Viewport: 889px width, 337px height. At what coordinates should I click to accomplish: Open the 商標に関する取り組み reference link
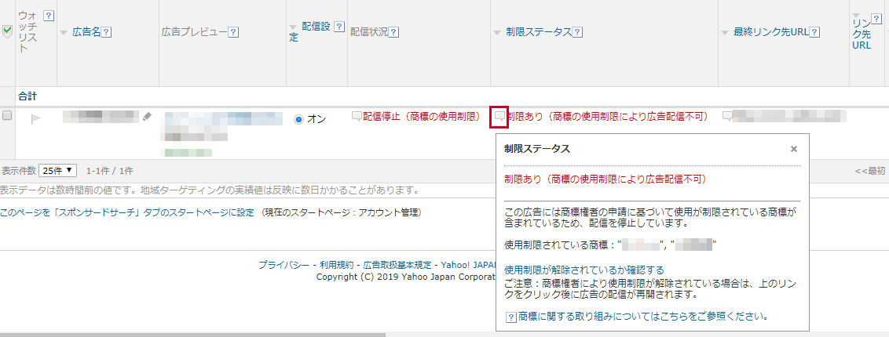tap(642, 317)
